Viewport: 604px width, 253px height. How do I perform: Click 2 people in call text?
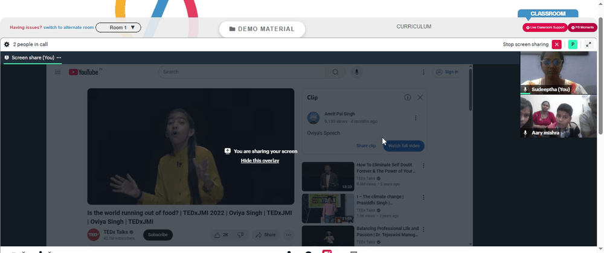(30, 44)
